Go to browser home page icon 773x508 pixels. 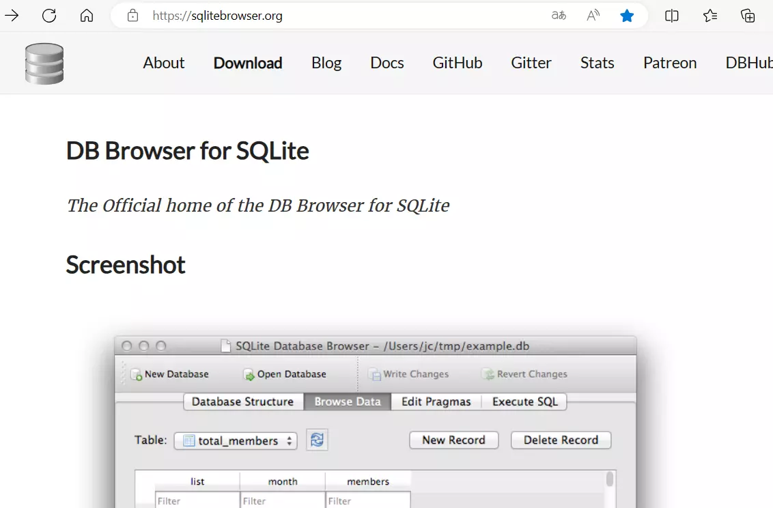click(87, 16)
